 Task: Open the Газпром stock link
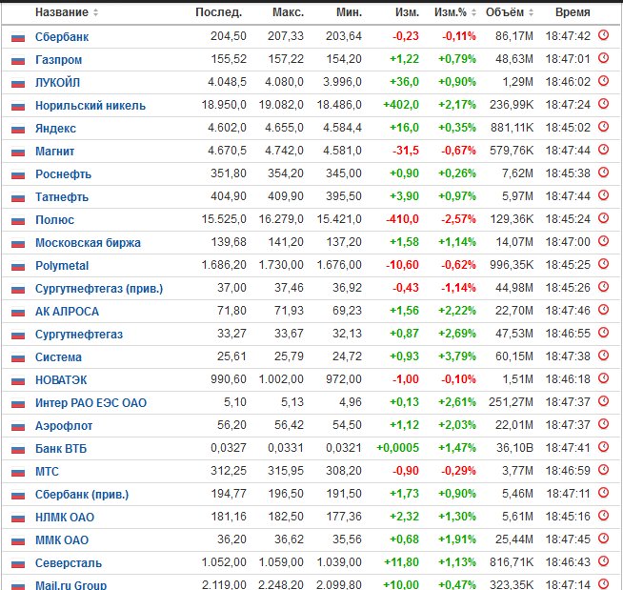point(58,60)
